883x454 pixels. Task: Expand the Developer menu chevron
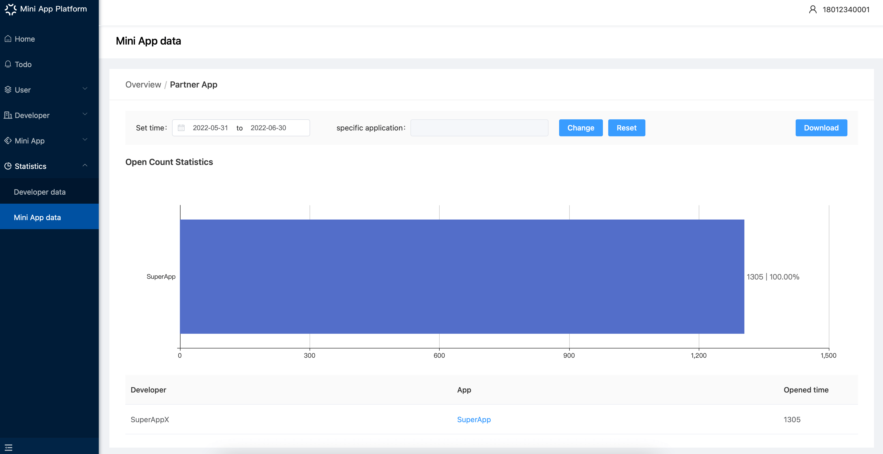[x=85, y=114]
